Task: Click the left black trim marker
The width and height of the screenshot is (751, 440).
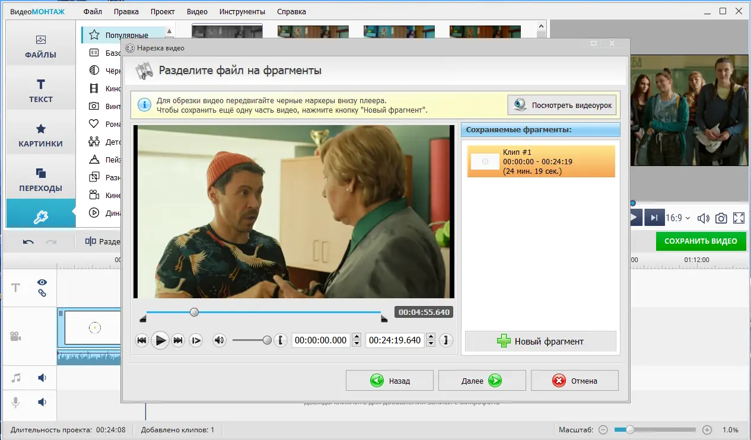Action: pos(143,319)
